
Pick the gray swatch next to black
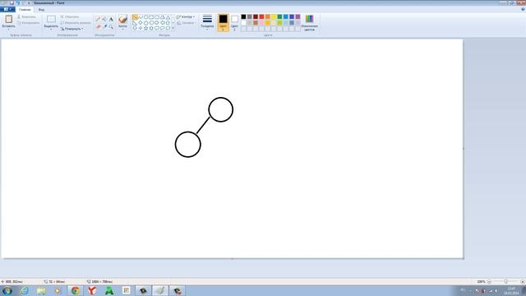[250, 16]
